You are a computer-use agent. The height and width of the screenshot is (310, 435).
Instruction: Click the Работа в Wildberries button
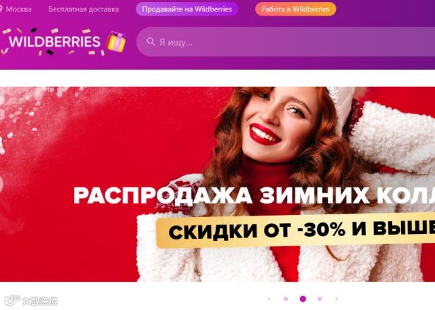click(x=295, y=9)
